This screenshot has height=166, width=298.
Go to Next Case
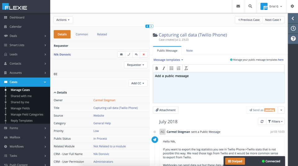(x=273, y=20)
